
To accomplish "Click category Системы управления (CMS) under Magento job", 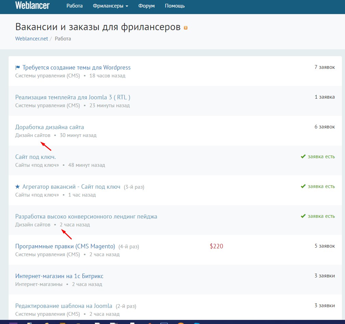I will click(48, 254).
